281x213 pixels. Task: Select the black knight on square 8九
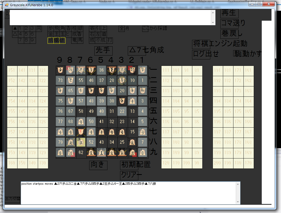[x=71, y=152]
